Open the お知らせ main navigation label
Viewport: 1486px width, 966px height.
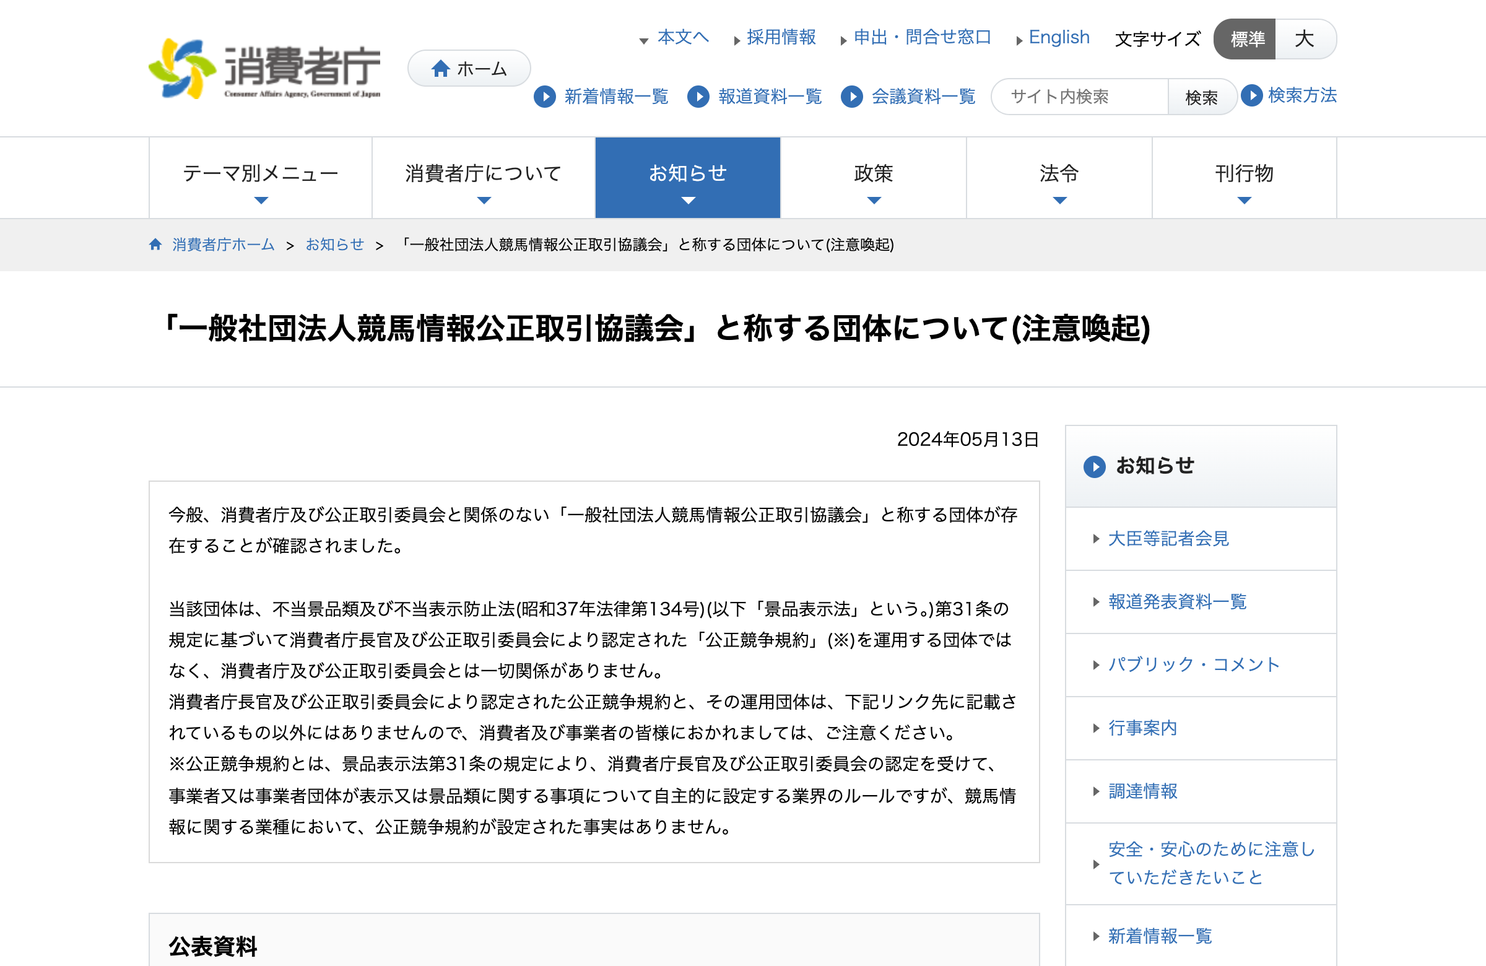(687, 173)
